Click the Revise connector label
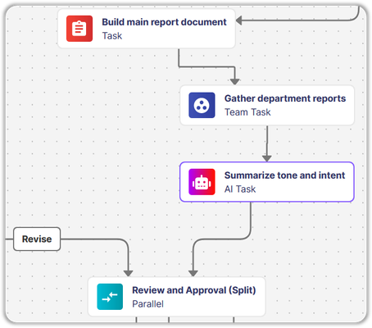 pyautogui.click(x=37, y=239)
